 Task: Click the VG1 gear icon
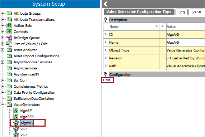[16, 129]
